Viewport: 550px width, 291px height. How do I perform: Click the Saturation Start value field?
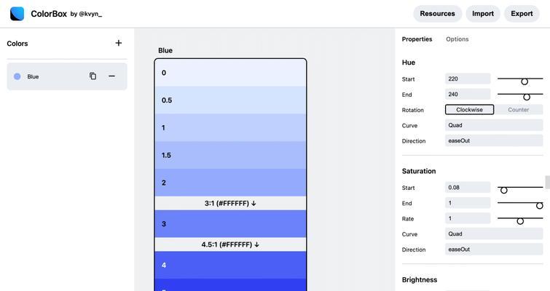tap(468, 188)
